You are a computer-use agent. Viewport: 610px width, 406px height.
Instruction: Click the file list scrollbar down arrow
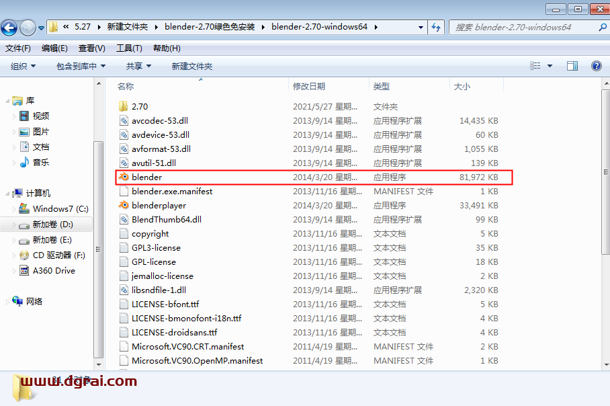(606, 365)
